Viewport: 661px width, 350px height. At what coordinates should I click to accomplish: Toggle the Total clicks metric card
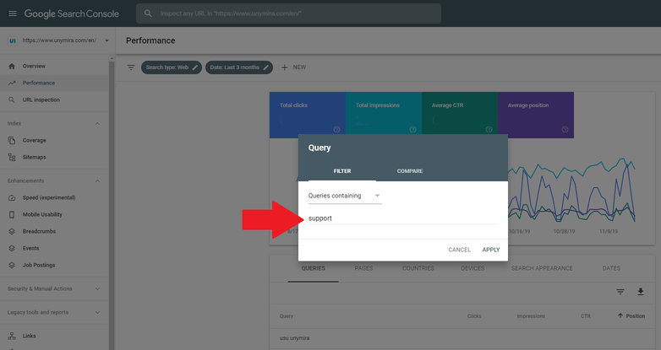308,115
